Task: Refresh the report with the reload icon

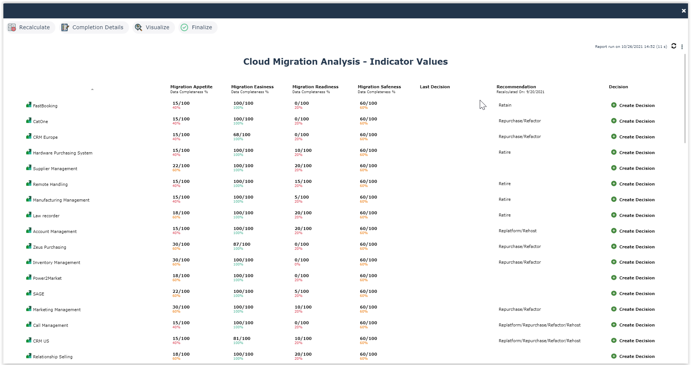Action: 674,46
